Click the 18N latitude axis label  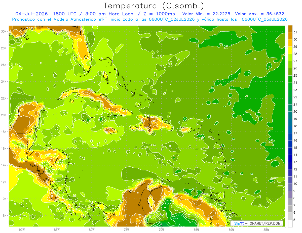[x=4, y=132]
